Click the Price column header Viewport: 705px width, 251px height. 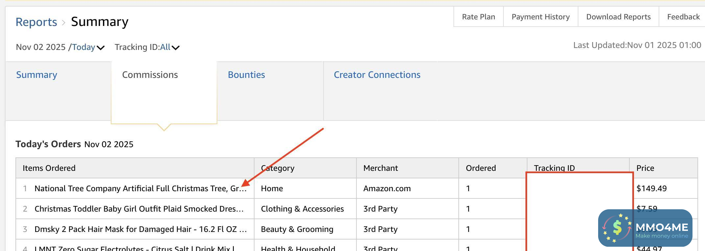(645, 168)
